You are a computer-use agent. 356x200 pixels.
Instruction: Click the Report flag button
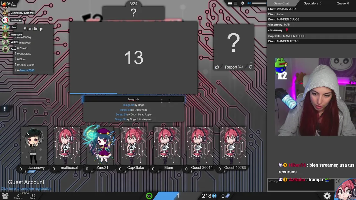click(234, 67)
